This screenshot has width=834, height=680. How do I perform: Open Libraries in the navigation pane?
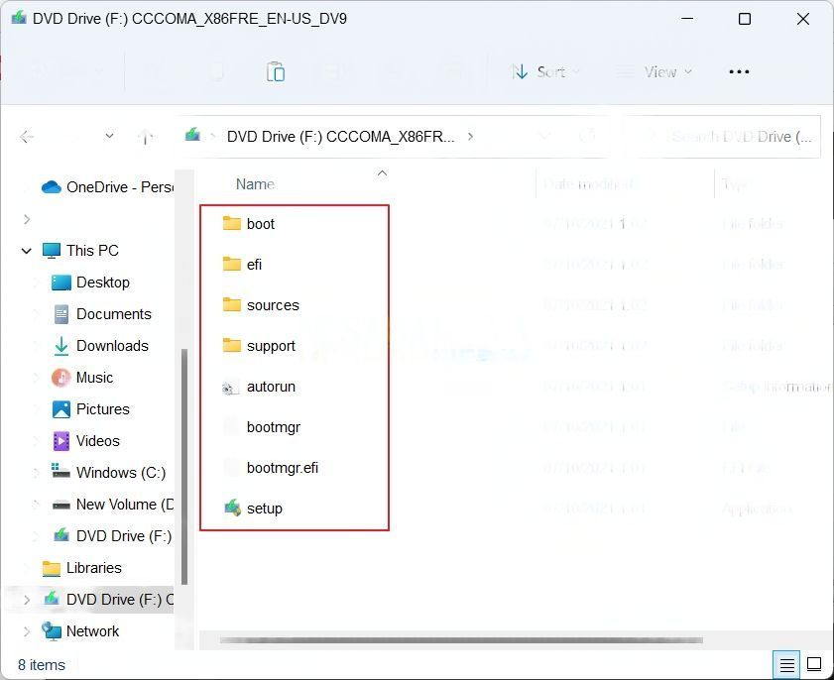[81, 568]
